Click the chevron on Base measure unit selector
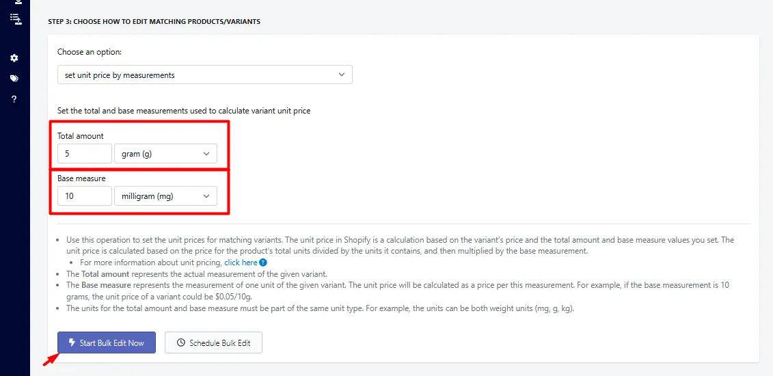The height and width of the screenshot is (376, 773). click(206, 196)
